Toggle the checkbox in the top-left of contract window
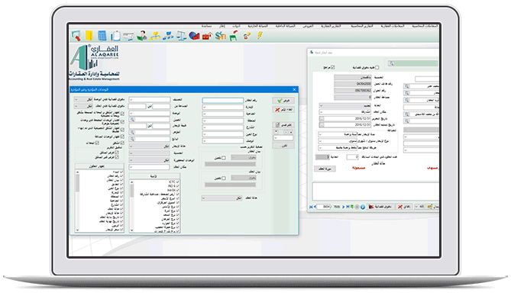511x296 pixels. (333, 67)
